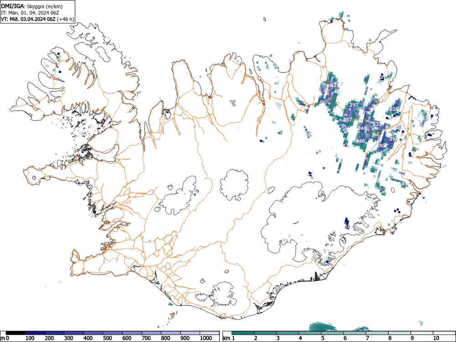Click the 367 visibility value on the map
456x342 pixels.
pos(347,119)
